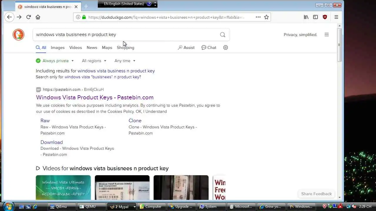The height and width of the screenshot is (211, 376).
Task: Open the Raw sitelink
Action: [45, 120]
